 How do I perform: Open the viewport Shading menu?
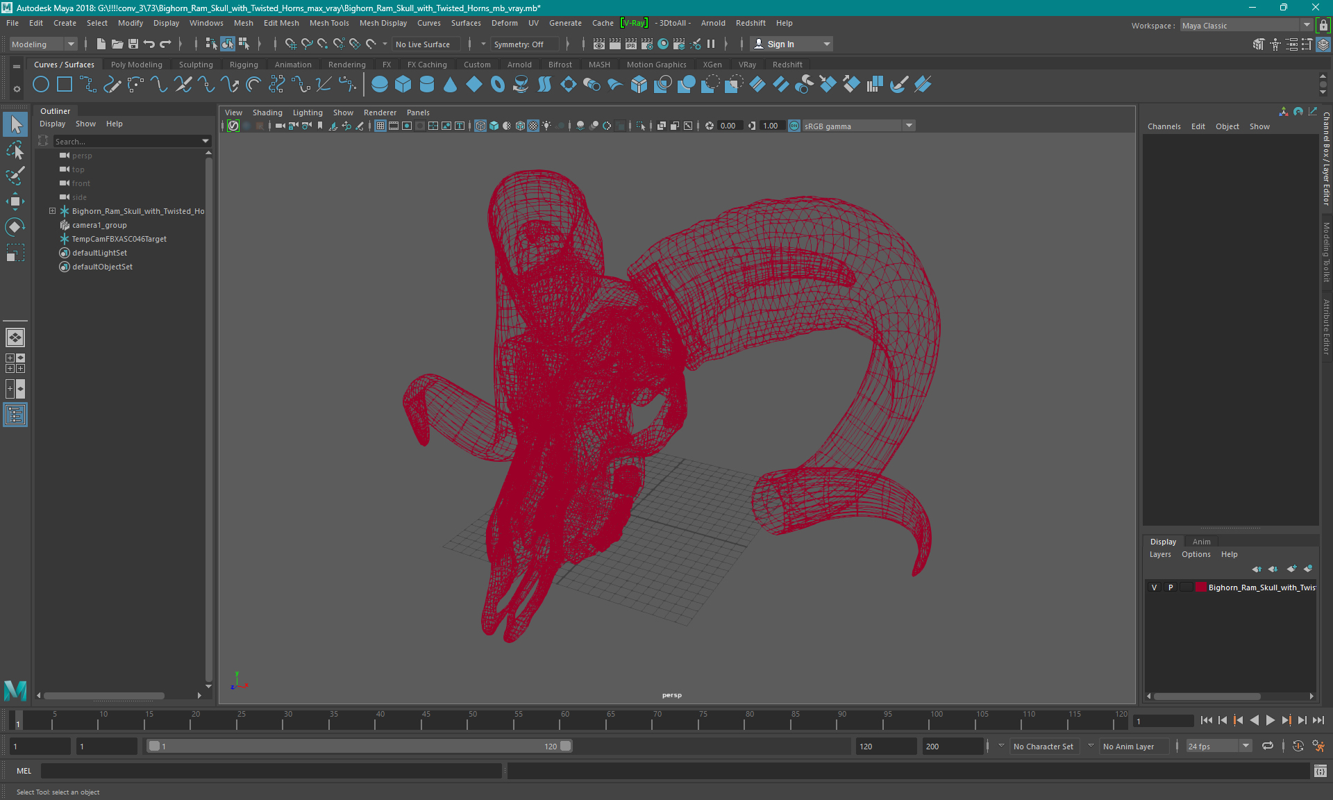[267, 112]
